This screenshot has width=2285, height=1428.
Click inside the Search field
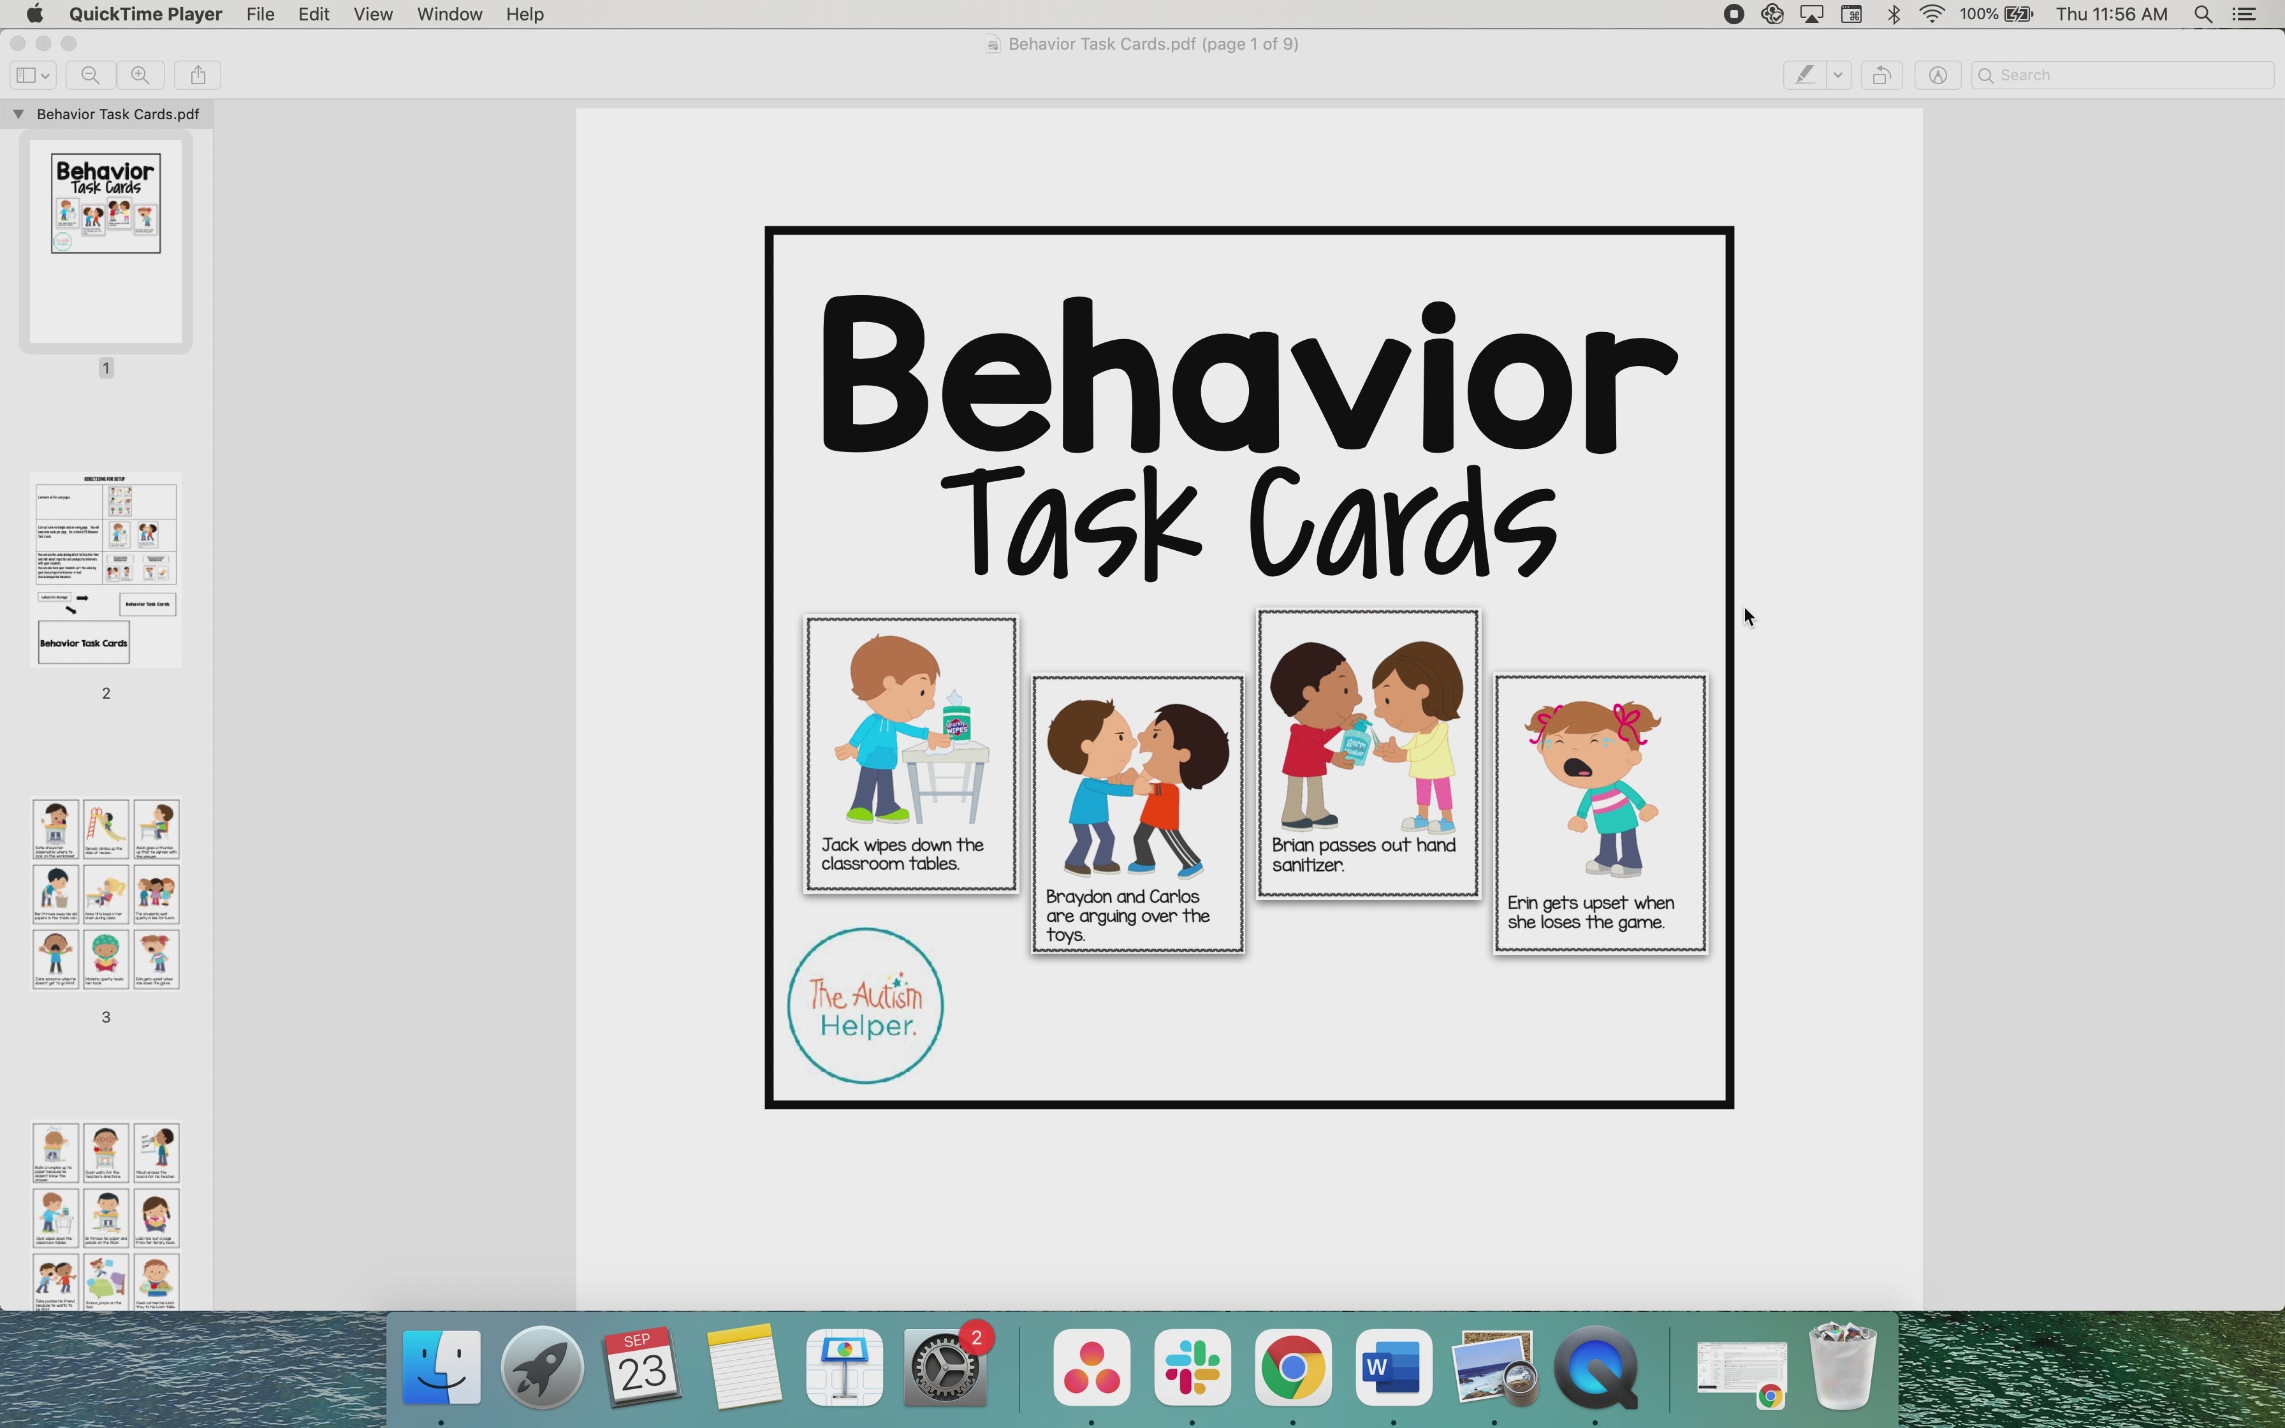coord(2122,75)
